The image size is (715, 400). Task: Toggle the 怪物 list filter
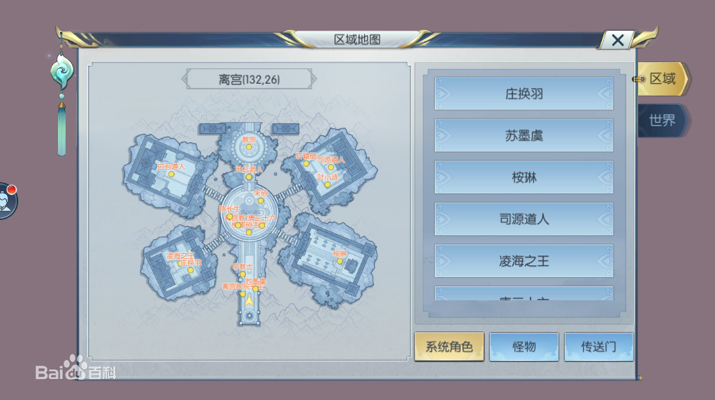point(524,347)
